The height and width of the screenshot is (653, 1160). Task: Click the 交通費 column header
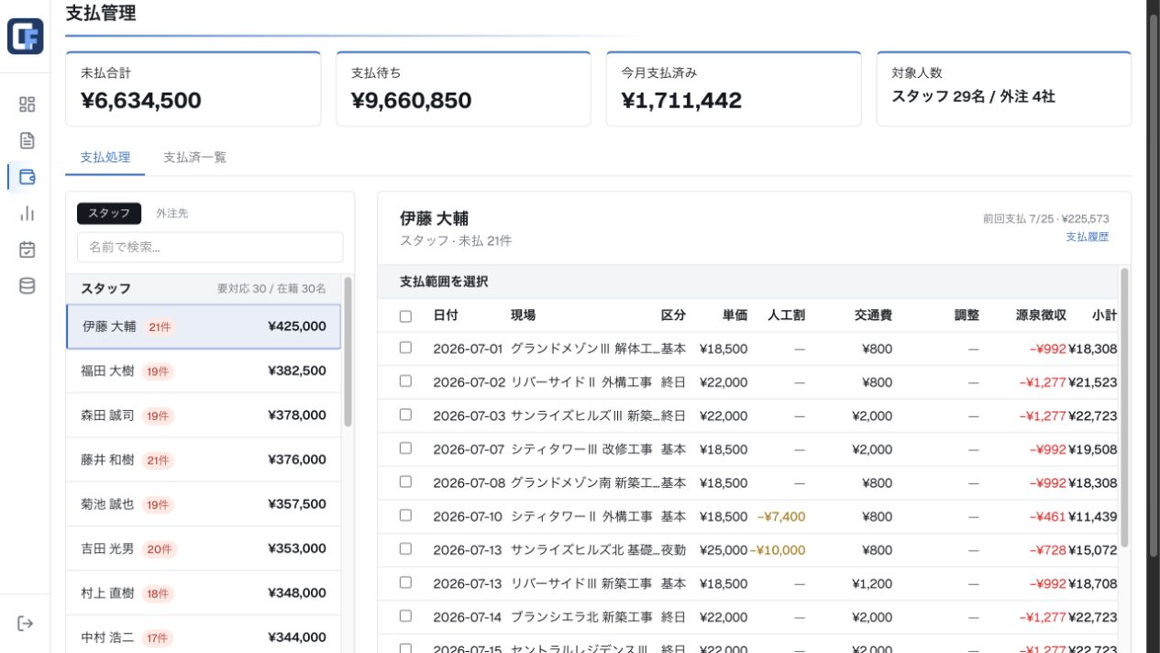click(x=874, y=315)
